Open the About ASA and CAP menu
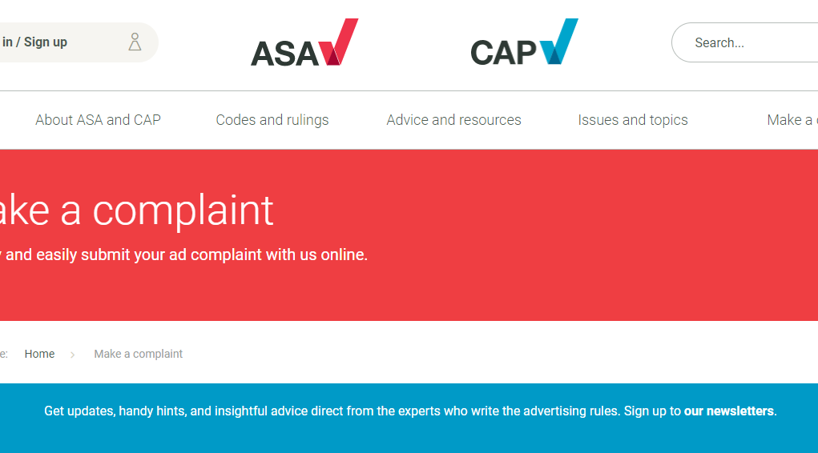 click(x=98, y=120)
